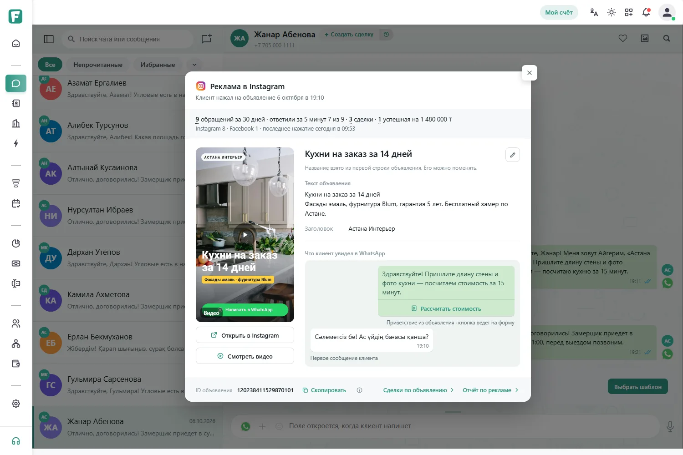Click the Открыть в Instagram button
This screenshot has height=455, width=683.
[x=245, y=335]
